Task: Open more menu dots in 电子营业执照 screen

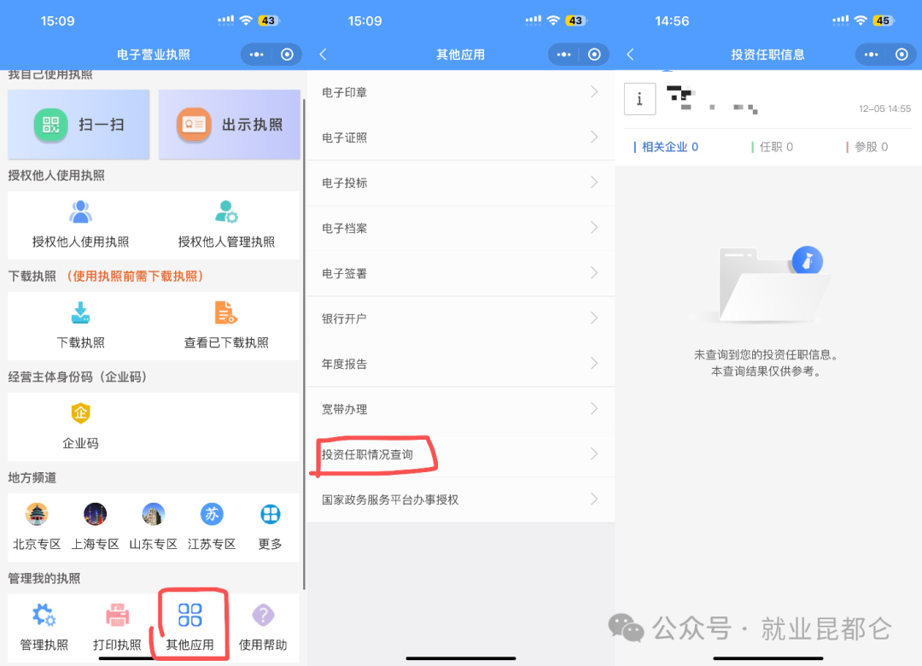Action: click(x=256, y=55)
